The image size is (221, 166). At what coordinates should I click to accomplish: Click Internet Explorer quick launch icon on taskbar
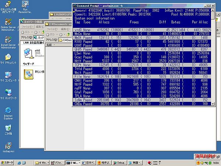pos(19,163)
